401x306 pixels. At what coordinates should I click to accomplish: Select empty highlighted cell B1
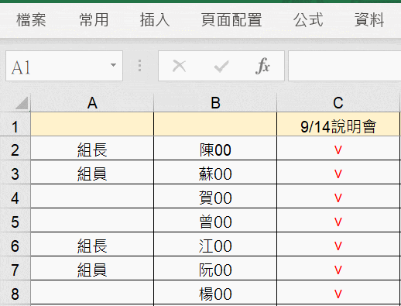click(x=215, y=124)
